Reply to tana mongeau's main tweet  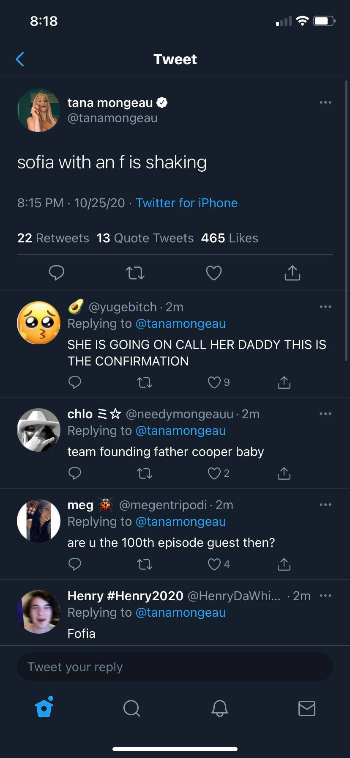pos(56,273)
